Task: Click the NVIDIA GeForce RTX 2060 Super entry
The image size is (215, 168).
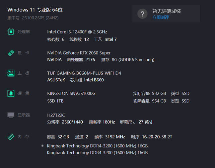Action: [79, 53]
